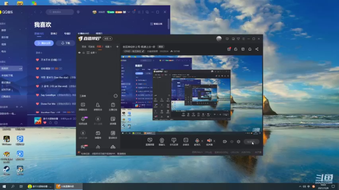Click the start streaming button
The height and width of the screenshot is (190, 339).
tap(251, 141)
